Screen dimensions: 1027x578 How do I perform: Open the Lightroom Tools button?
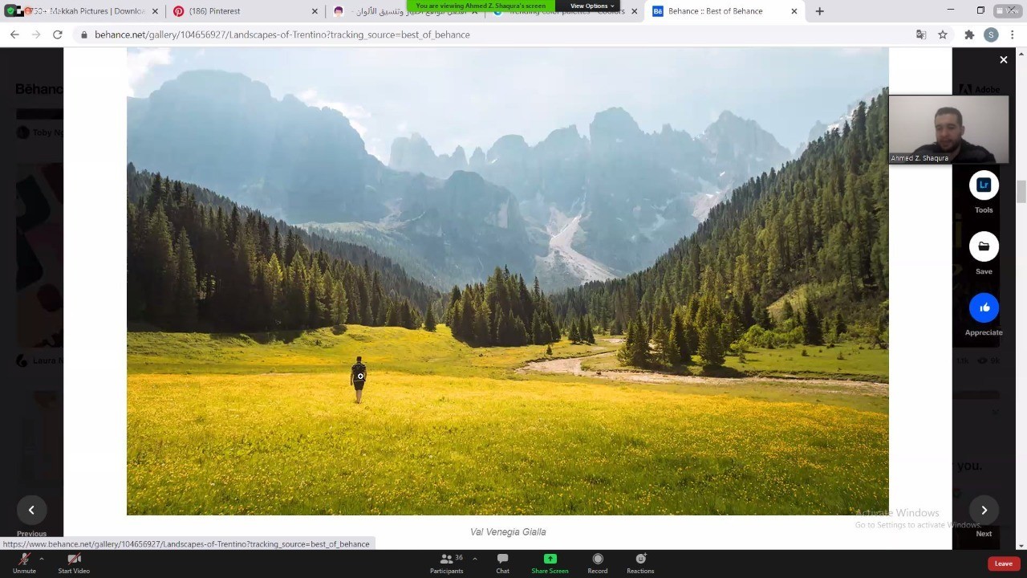(x=984, y=185)
